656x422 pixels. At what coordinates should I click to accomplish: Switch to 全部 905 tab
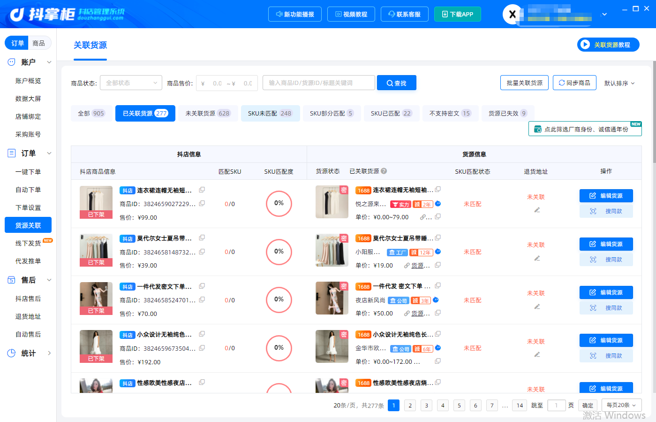point(91,114)
